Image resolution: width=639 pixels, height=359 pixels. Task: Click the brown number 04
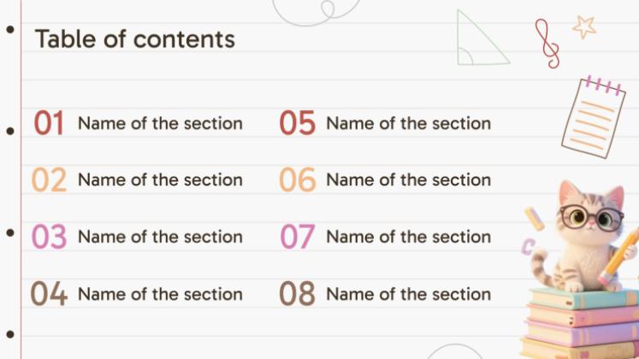point(49,294)
